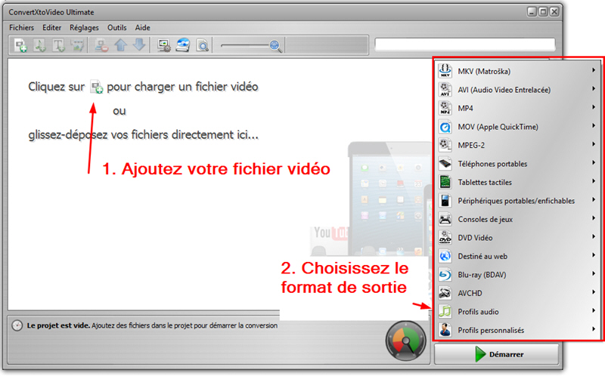
Task: Click the Profils personnalisés person icon
Action: pyautogui.click(x=445, y=330)
